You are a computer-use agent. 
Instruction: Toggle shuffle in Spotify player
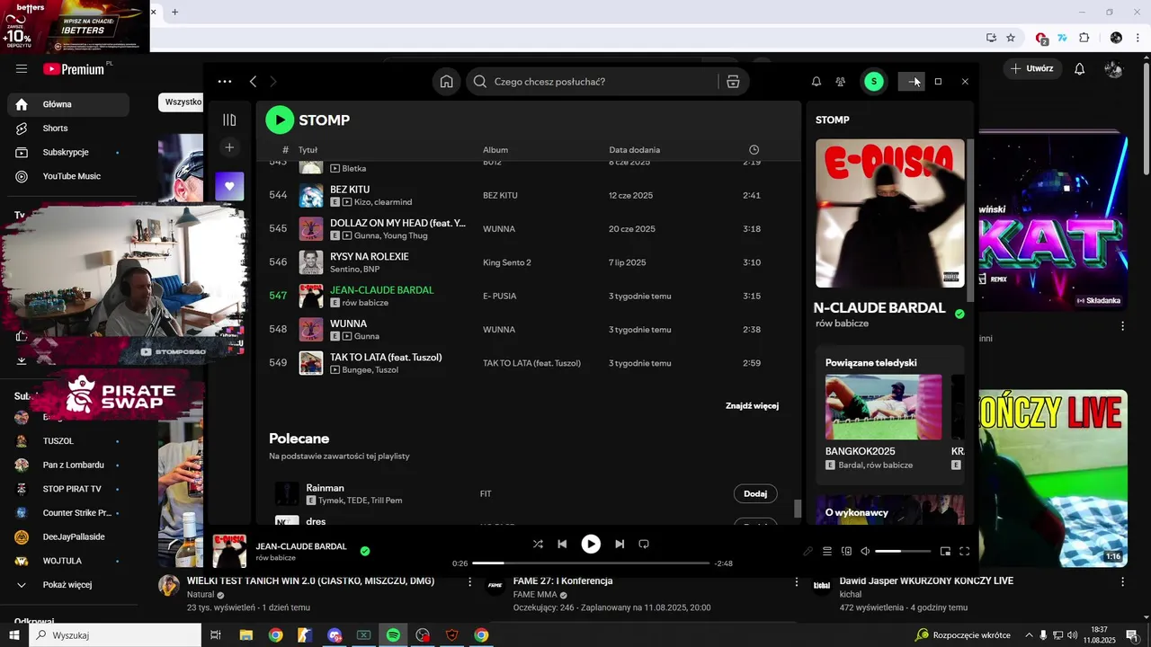[538, 544]
